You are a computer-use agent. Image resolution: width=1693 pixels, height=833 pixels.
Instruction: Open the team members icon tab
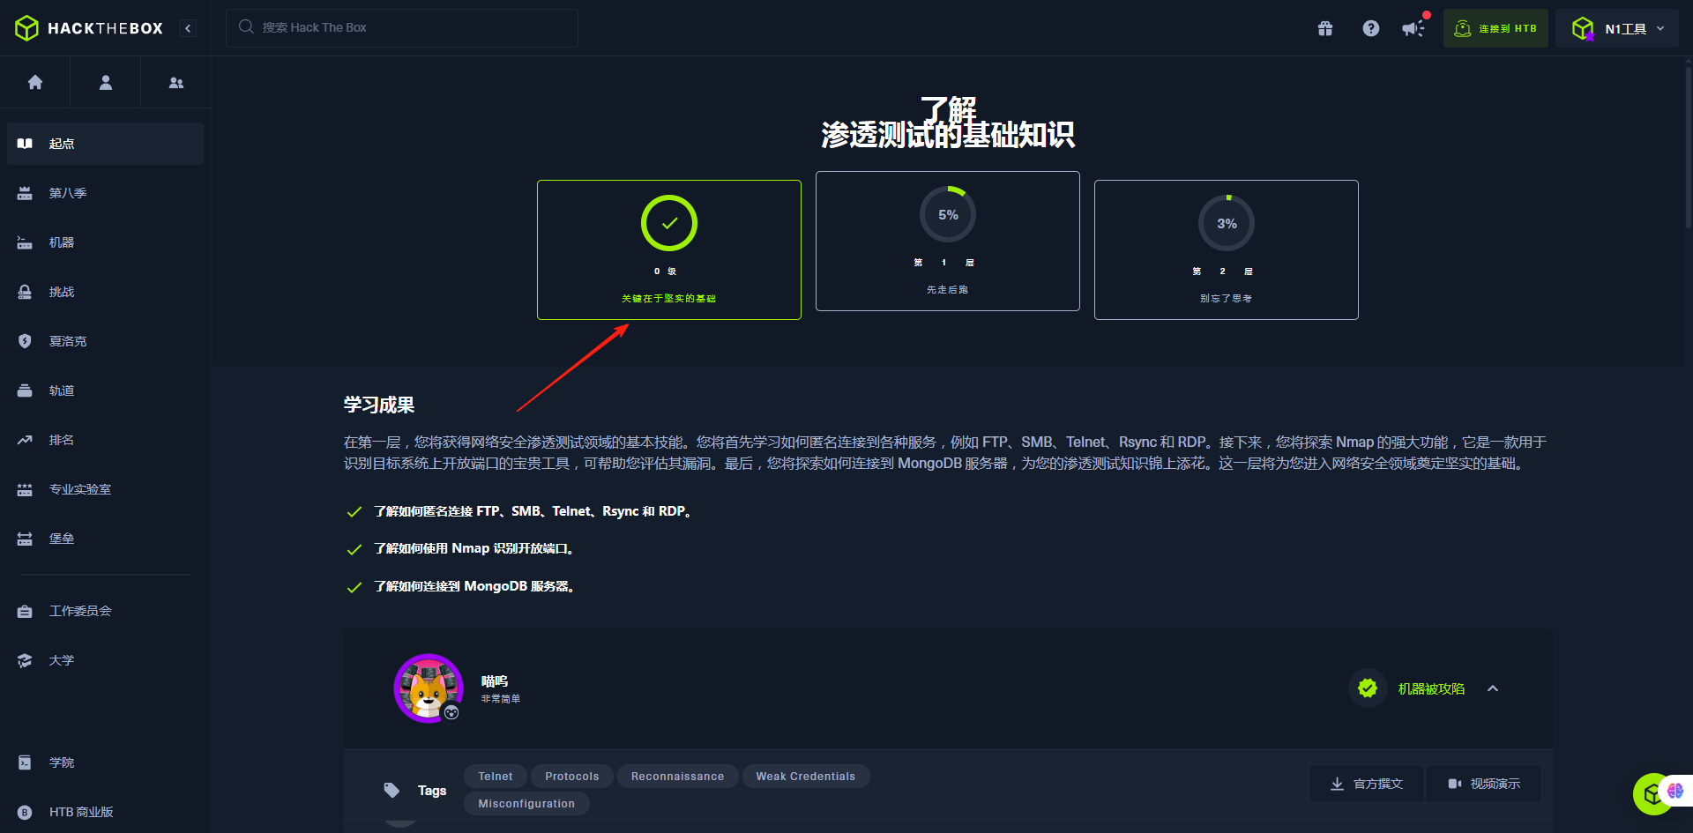coord(176,82)
